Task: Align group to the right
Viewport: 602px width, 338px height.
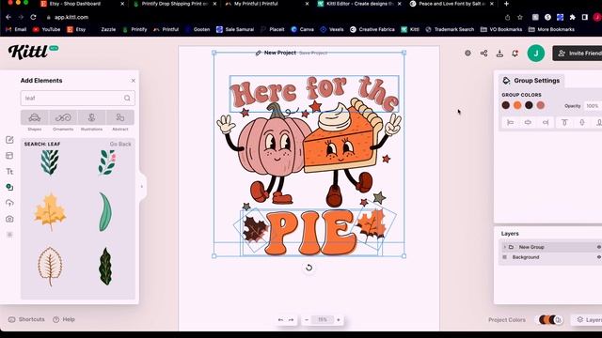Action: pyautogui.click(x=546, y=123)
